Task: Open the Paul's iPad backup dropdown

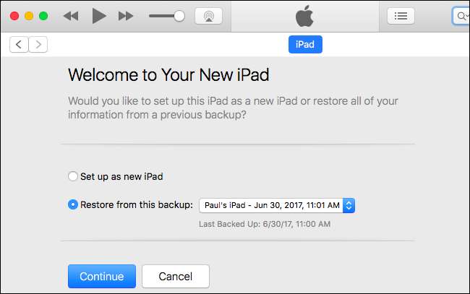Action: 277,205
